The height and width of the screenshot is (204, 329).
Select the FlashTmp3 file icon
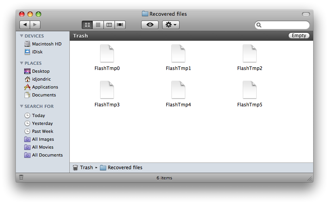pos(107,90)
